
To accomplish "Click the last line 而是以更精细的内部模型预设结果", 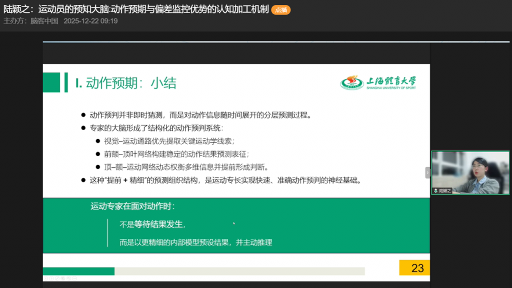I will 196,242.
